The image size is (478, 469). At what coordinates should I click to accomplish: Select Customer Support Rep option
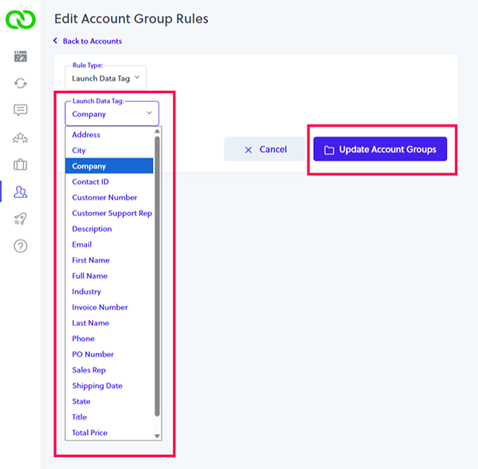coord(109,213)
